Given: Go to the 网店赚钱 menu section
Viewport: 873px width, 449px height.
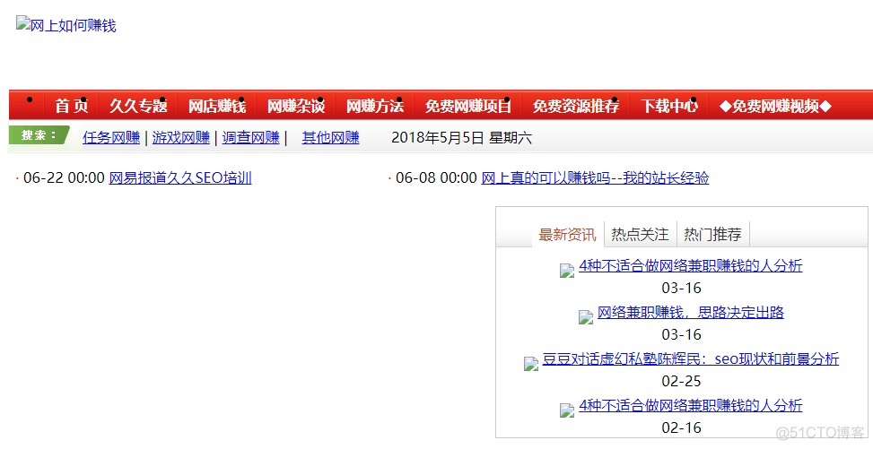Looking at the screenshot, I should (x=216, y=106).
